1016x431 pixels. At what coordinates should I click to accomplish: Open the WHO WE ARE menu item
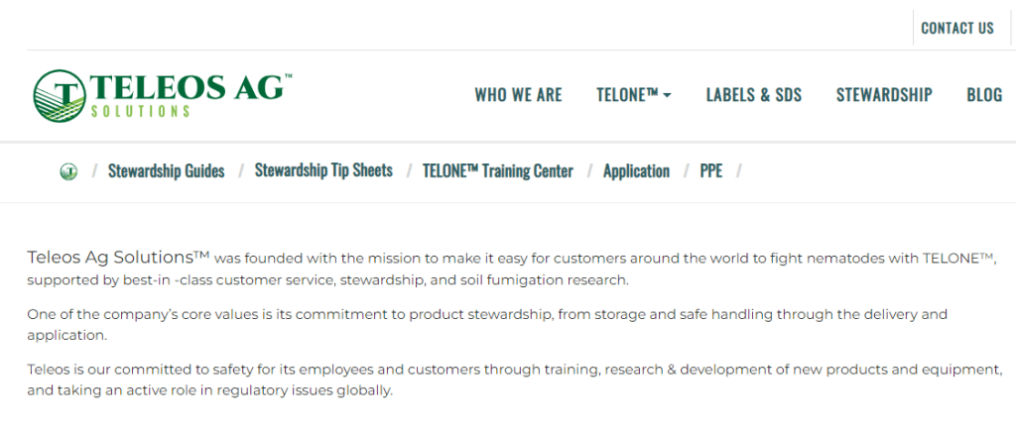tap(518, 95)
